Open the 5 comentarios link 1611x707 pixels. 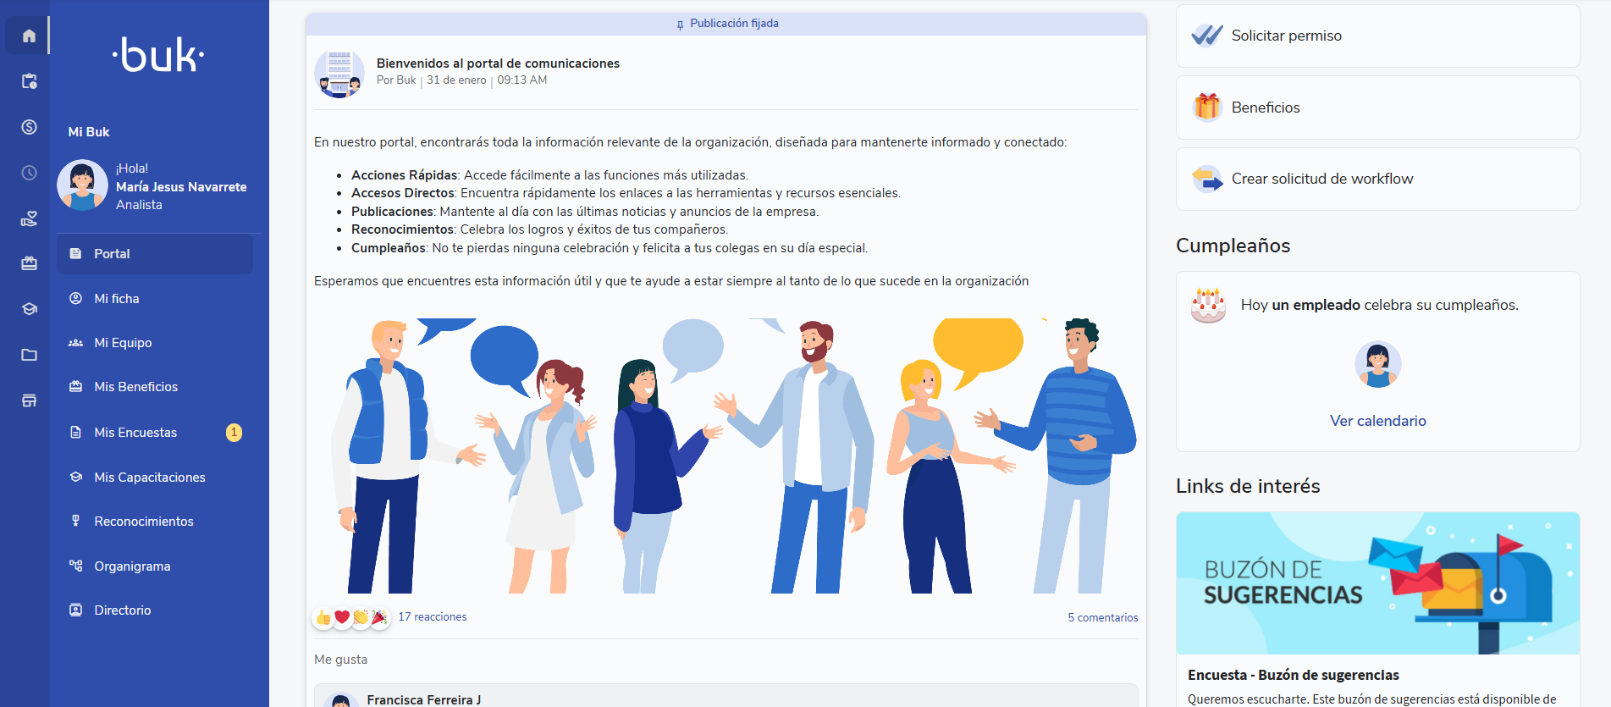click(1102, 617)
